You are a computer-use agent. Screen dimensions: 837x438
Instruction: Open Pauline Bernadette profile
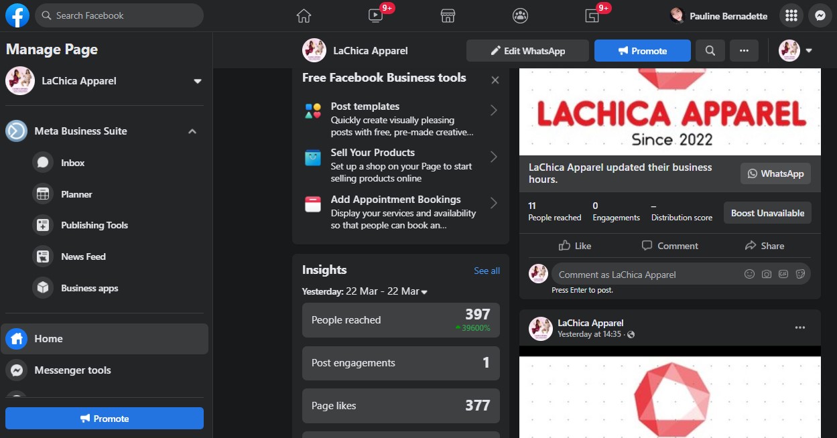click(719, 15)
